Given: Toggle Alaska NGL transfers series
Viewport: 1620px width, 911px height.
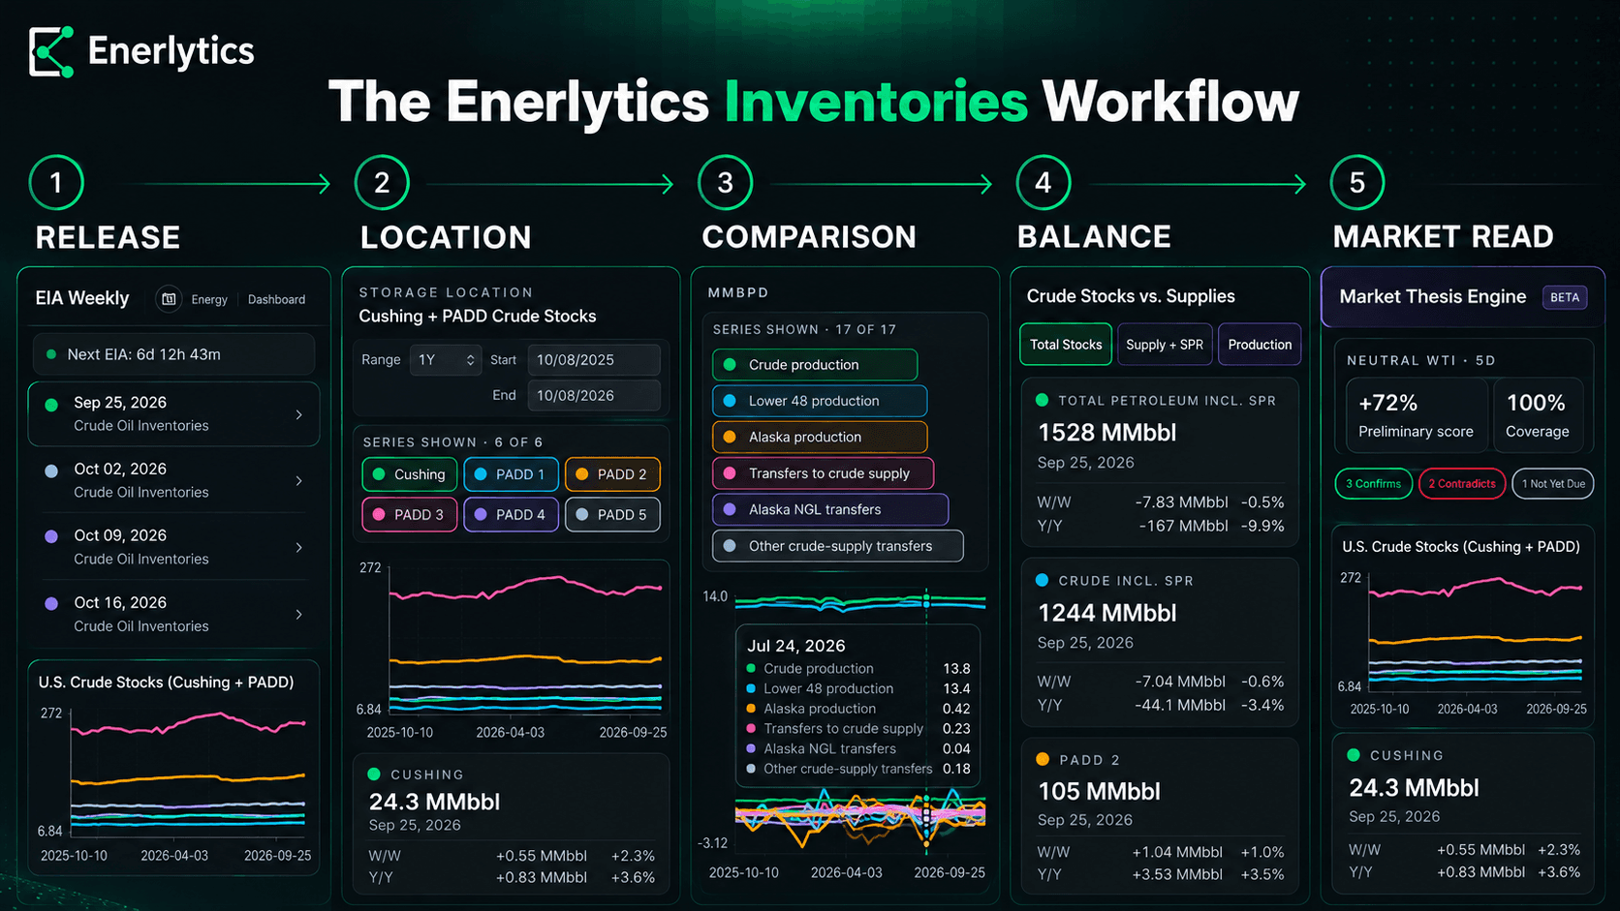Looking at the screenshot, I should coord(830,509).
